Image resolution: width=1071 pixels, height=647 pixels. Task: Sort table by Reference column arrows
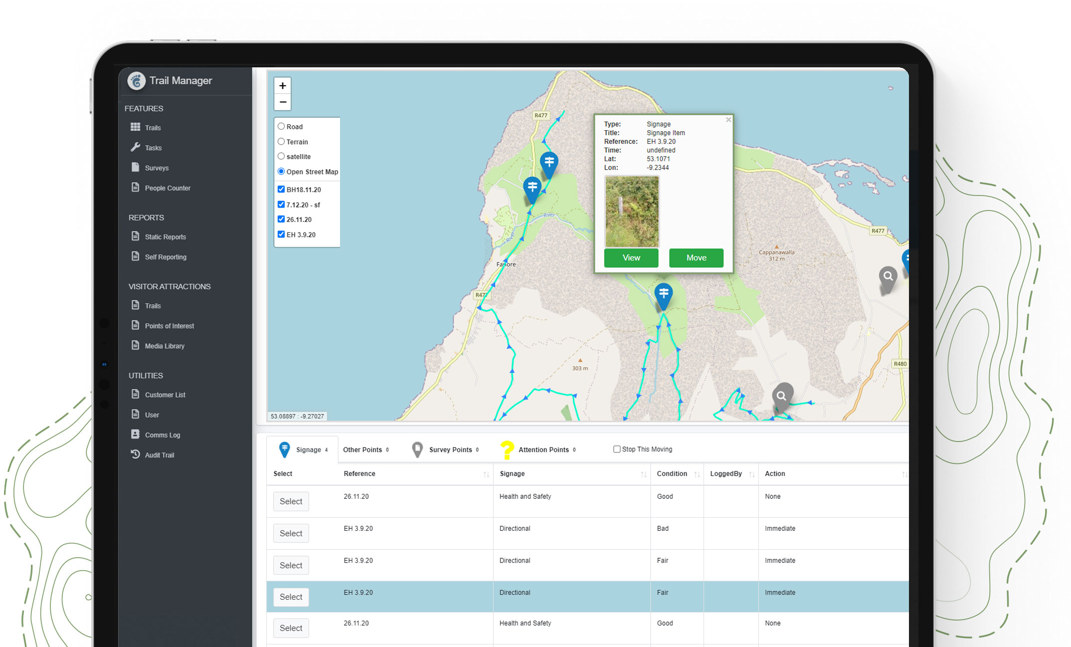point(486,474)
